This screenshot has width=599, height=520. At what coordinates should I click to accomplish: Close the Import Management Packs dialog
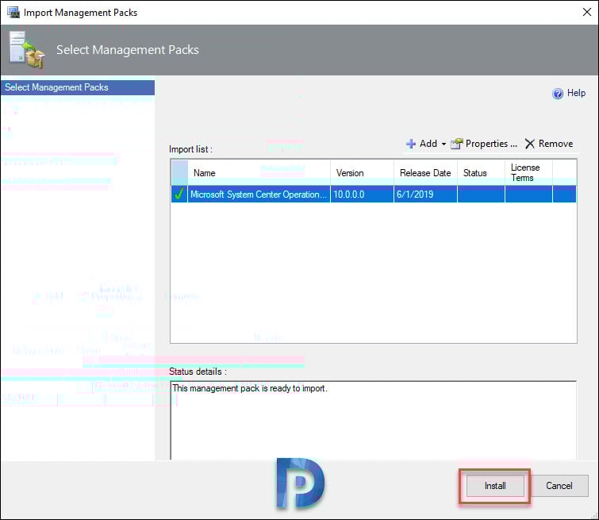click(587, 12)
